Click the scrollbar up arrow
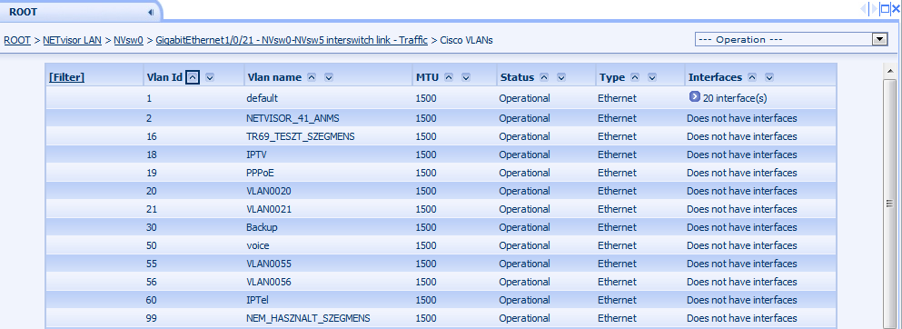Screen dimensions: 902x329 coord(889,70)
